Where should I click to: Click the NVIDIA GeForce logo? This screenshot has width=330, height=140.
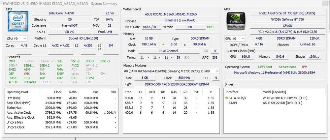[236, 21]
